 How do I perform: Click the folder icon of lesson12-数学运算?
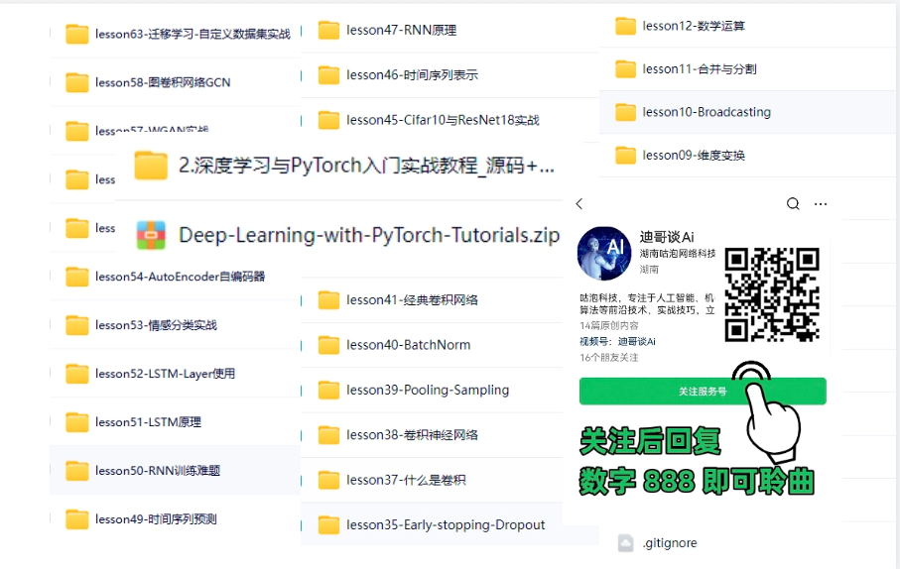[x=626, y=26]
